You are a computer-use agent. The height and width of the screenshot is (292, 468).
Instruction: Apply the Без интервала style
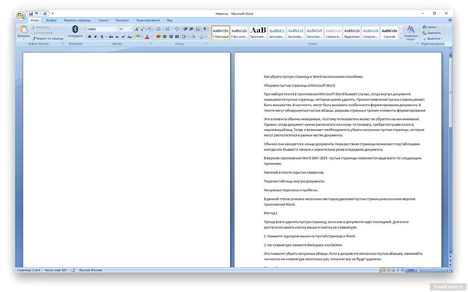(x=239, y=33)
